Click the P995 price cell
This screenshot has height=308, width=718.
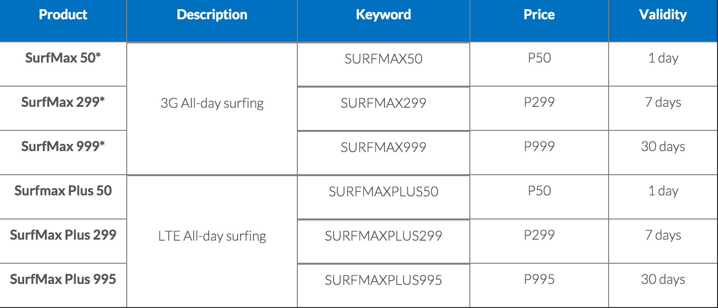pos(539,280)
